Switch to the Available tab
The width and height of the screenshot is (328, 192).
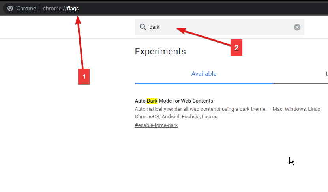coord(204,74)
